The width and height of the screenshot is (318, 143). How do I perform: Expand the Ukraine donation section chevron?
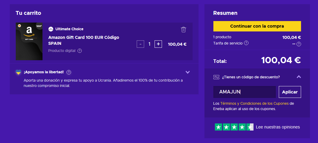[x=188, y=72]
